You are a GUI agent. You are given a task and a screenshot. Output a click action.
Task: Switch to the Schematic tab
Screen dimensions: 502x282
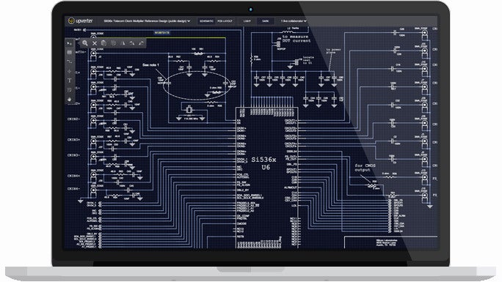click(x=206, y=21)
